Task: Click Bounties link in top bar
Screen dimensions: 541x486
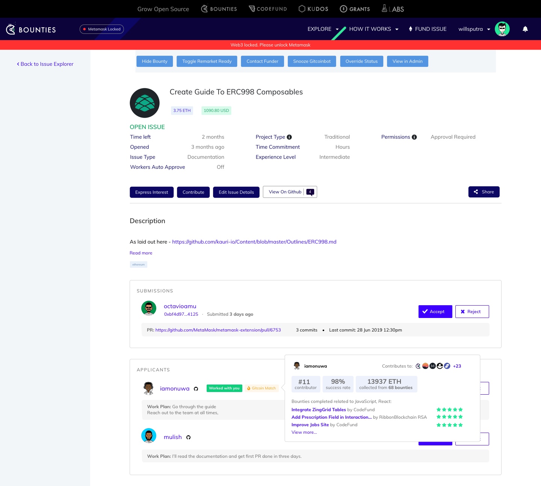Action: [219, 9]
